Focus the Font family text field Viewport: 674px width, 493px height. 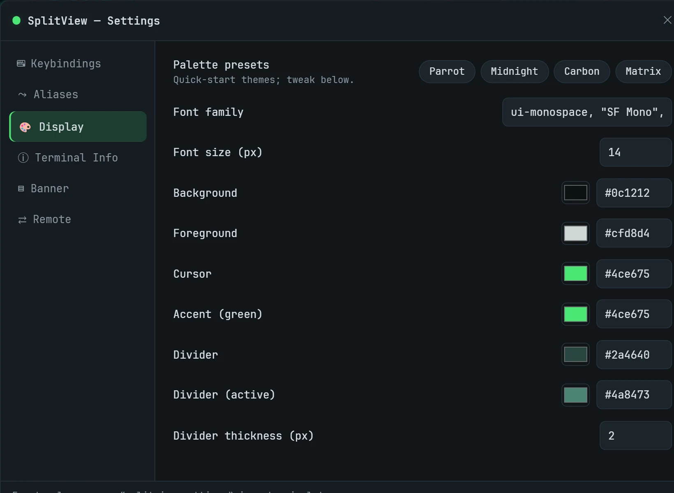pos(587,112)
